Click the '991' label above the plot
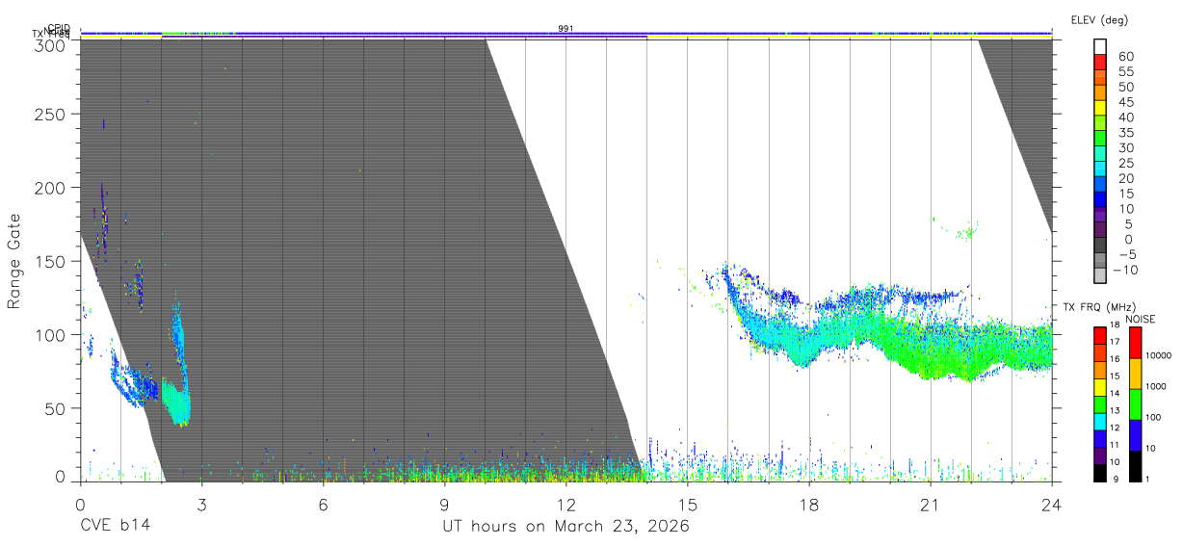The height and width of the screenshot is (546, 1183). coord(565,29)
